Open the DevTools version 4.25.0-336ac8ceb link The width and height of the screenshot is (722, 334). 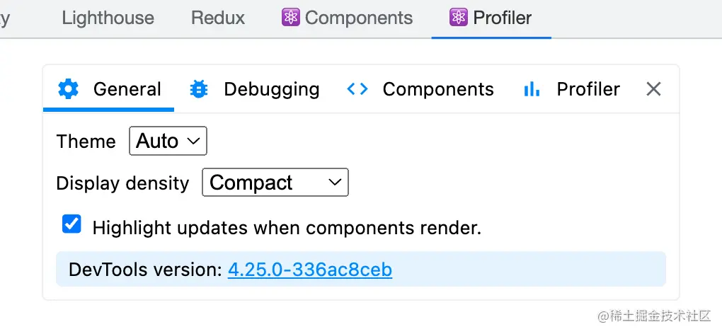pos(310,270)
